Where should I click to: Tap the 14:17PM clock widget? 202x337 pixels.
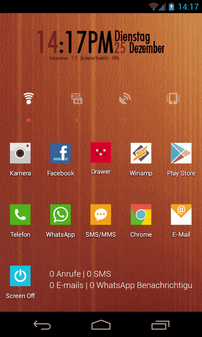75,42
